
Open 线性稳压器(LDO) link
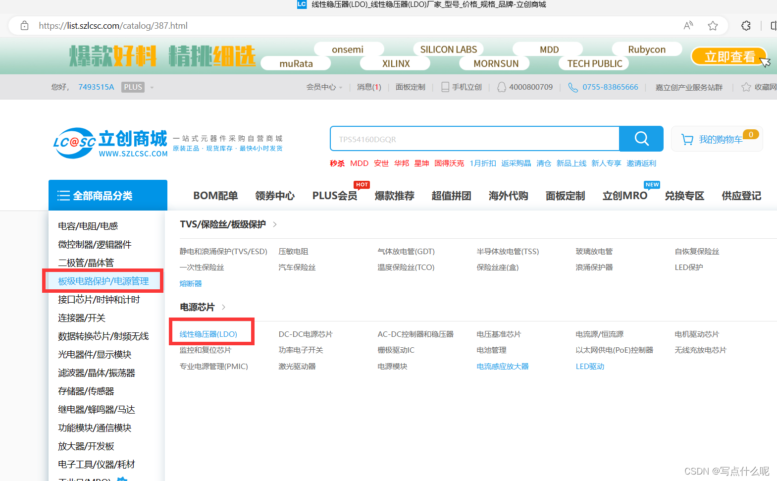click(208, 334)
